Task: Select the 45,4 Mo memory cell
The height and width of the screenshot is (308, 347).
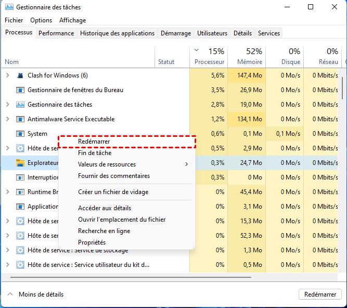Action: click(x=247, y=192)
